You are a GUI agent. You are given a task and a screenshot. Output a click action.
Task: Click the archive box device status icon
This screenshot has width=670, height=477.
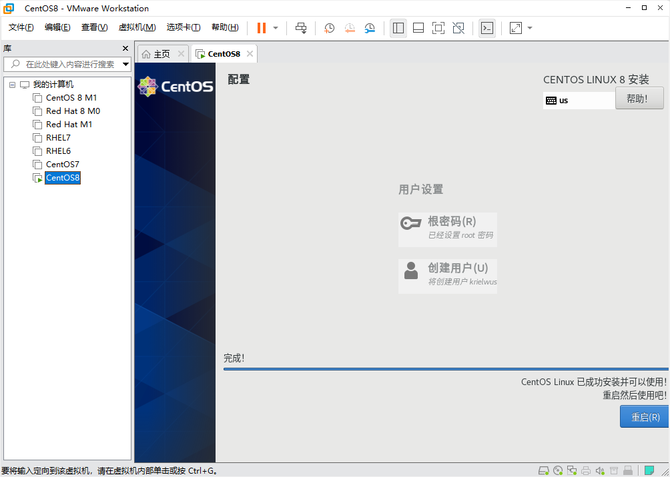(613, 470)
